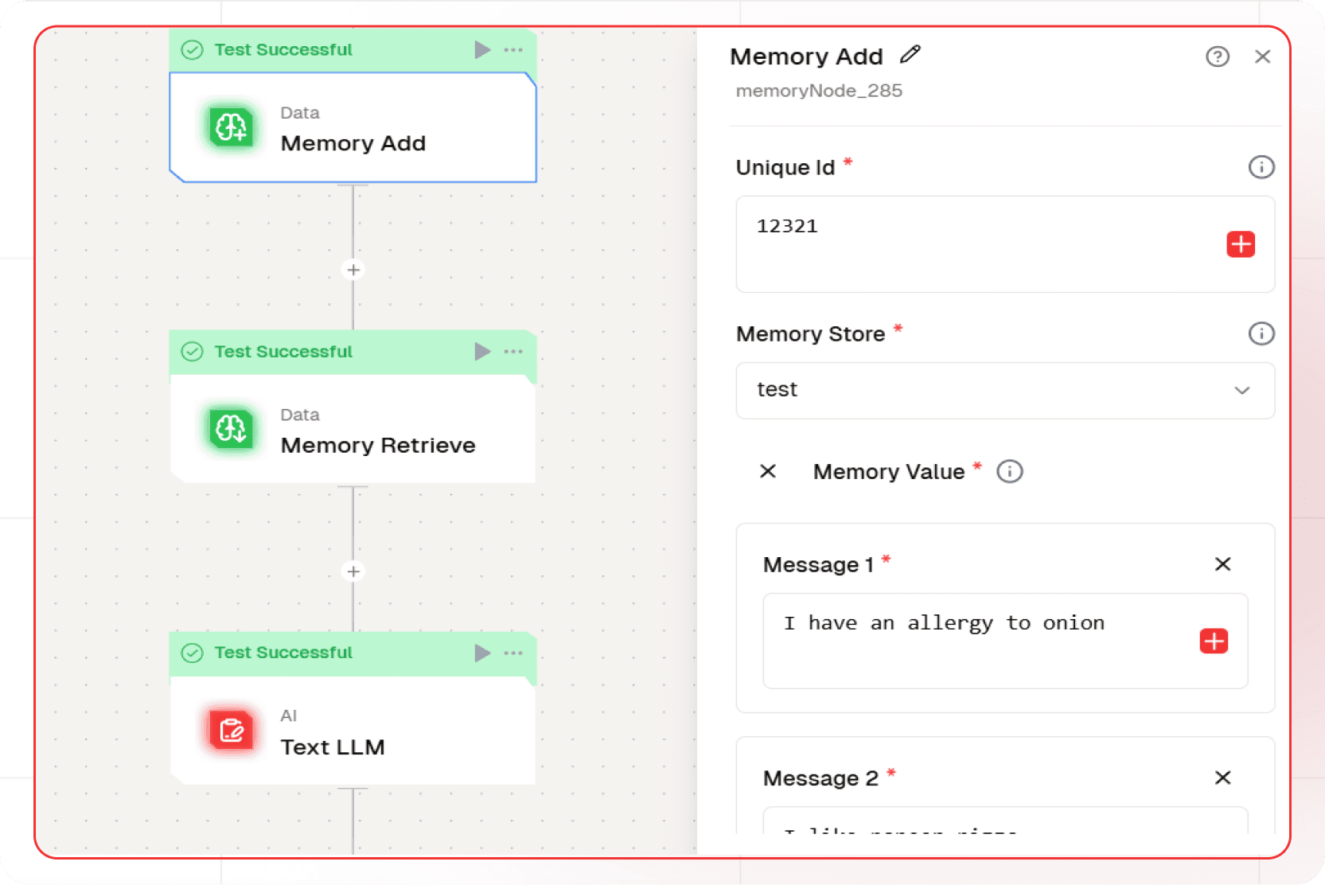Select the Memory Retrieve node card
The width and height of the screenshot is (1325, 885).
point(353,429)
